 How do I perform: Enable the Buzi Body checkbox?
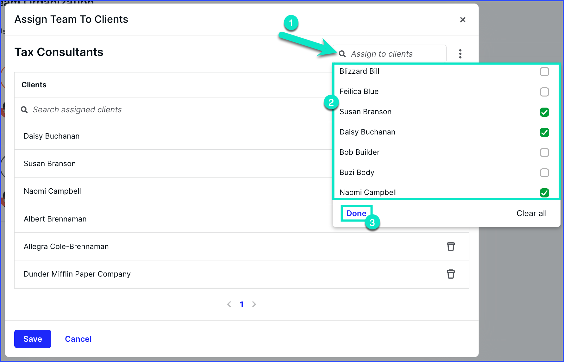tap(544, 173)
